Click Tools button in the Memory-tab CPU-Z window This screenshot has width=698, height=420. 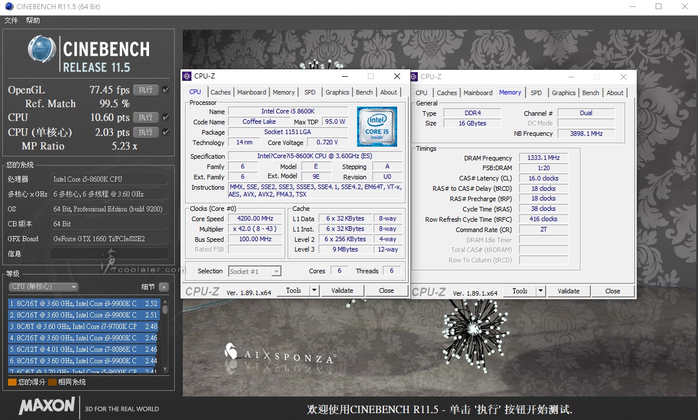pyautogui.click(x=520, y=291)
